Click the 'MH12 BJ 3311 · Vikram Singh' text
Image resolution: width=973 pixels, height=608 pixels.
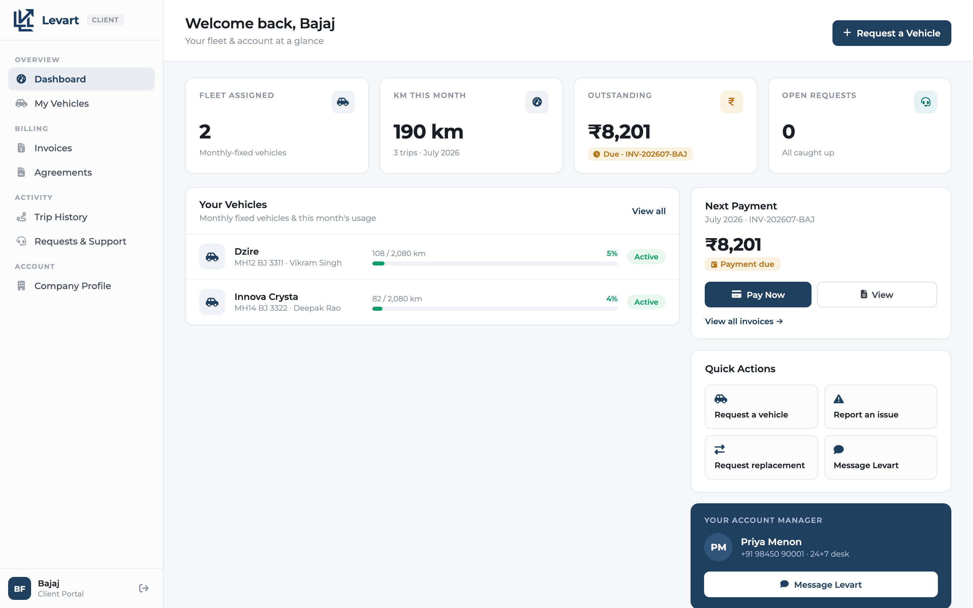(x=288, y=263)
